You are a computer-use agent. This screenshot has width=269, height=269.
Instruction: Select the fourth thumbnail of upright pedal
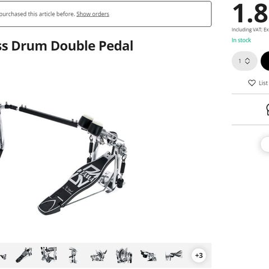pyautogui.click(x=73, y=255)
